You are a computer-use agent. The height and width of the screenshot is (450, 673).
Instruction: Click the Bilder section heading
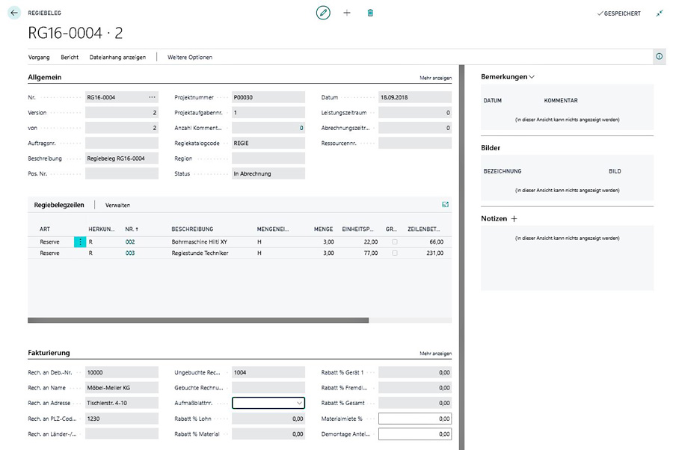(491, 147)
